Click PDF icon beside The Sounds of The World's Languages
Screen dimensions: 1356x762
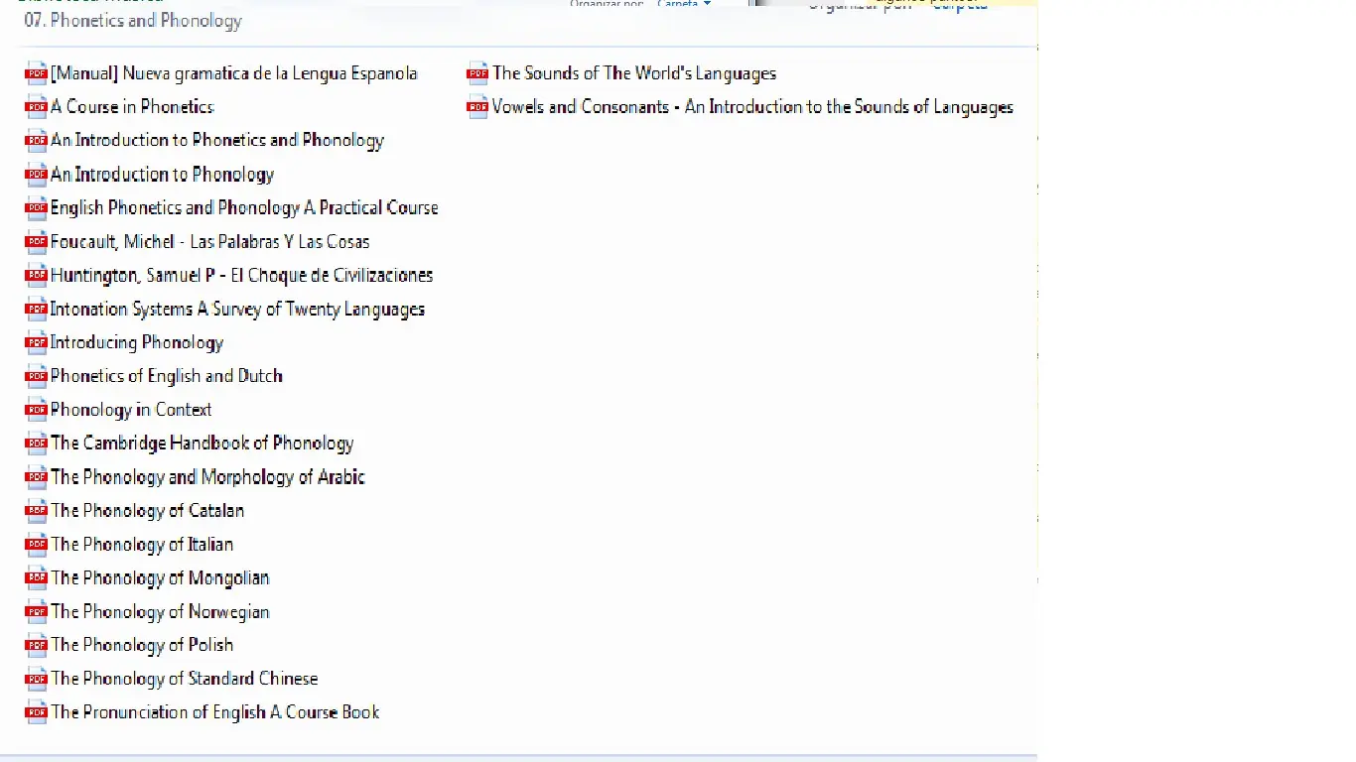[477, 73]
